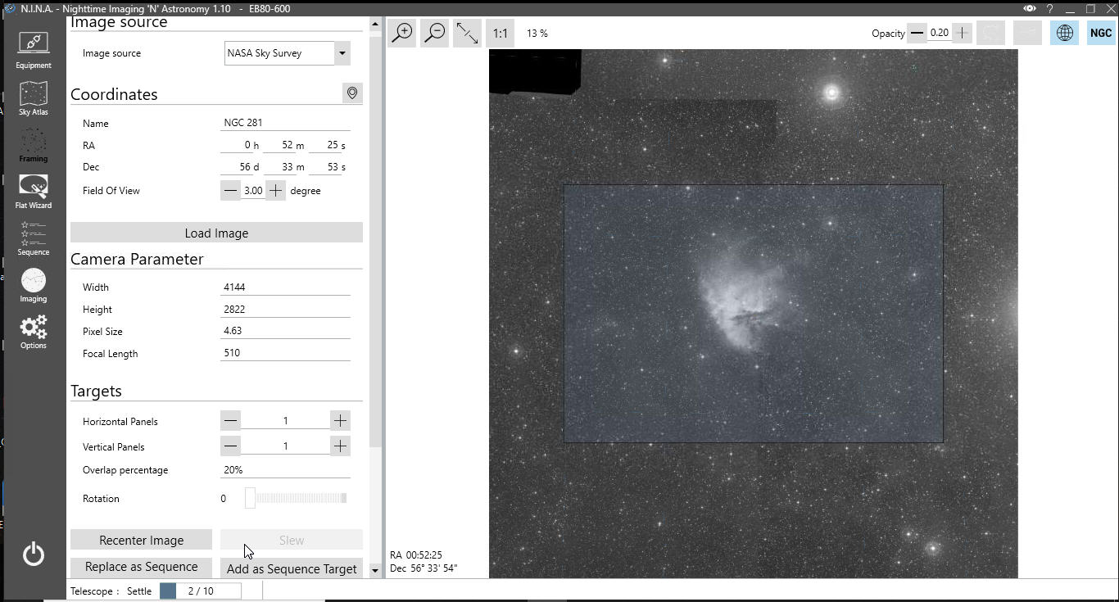Toggle the globe coordinate grid overlay

tap(1064, 33)
